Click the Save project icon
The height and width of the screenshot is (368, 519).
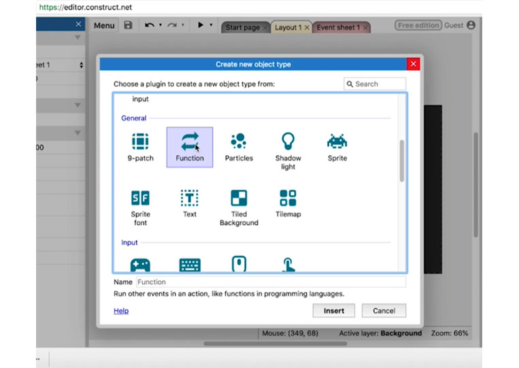[128, 25]
